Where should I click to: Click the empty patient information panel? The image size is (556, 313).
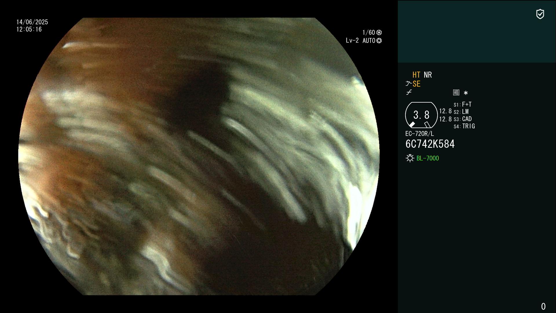tap(477, 31)
